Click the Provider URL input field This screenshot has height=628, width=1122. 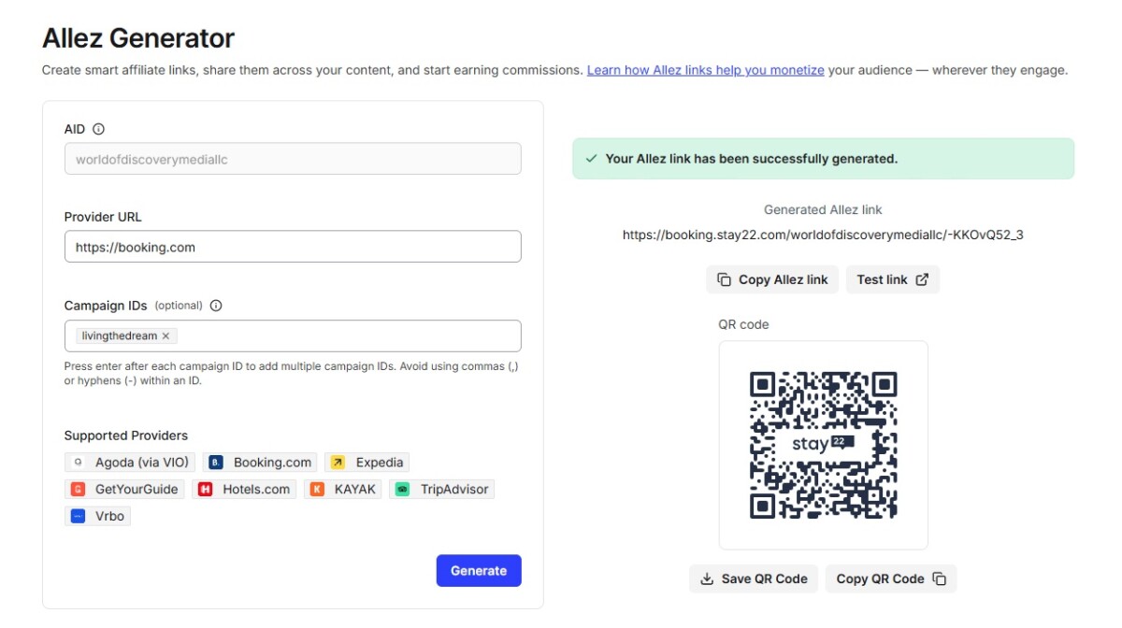coord(293,247)
